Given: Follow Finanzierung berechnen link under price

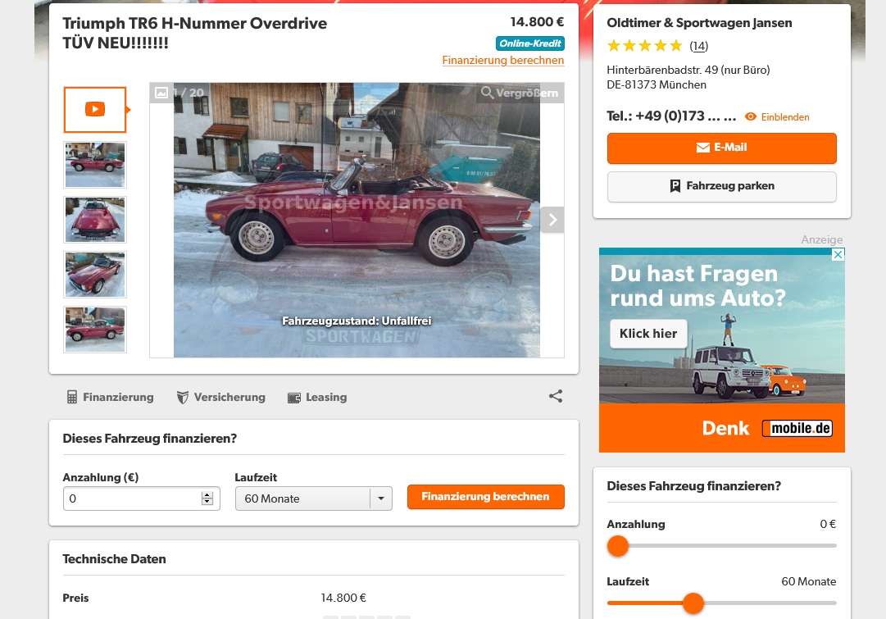Looking at the screenshot, I should 503,61.
